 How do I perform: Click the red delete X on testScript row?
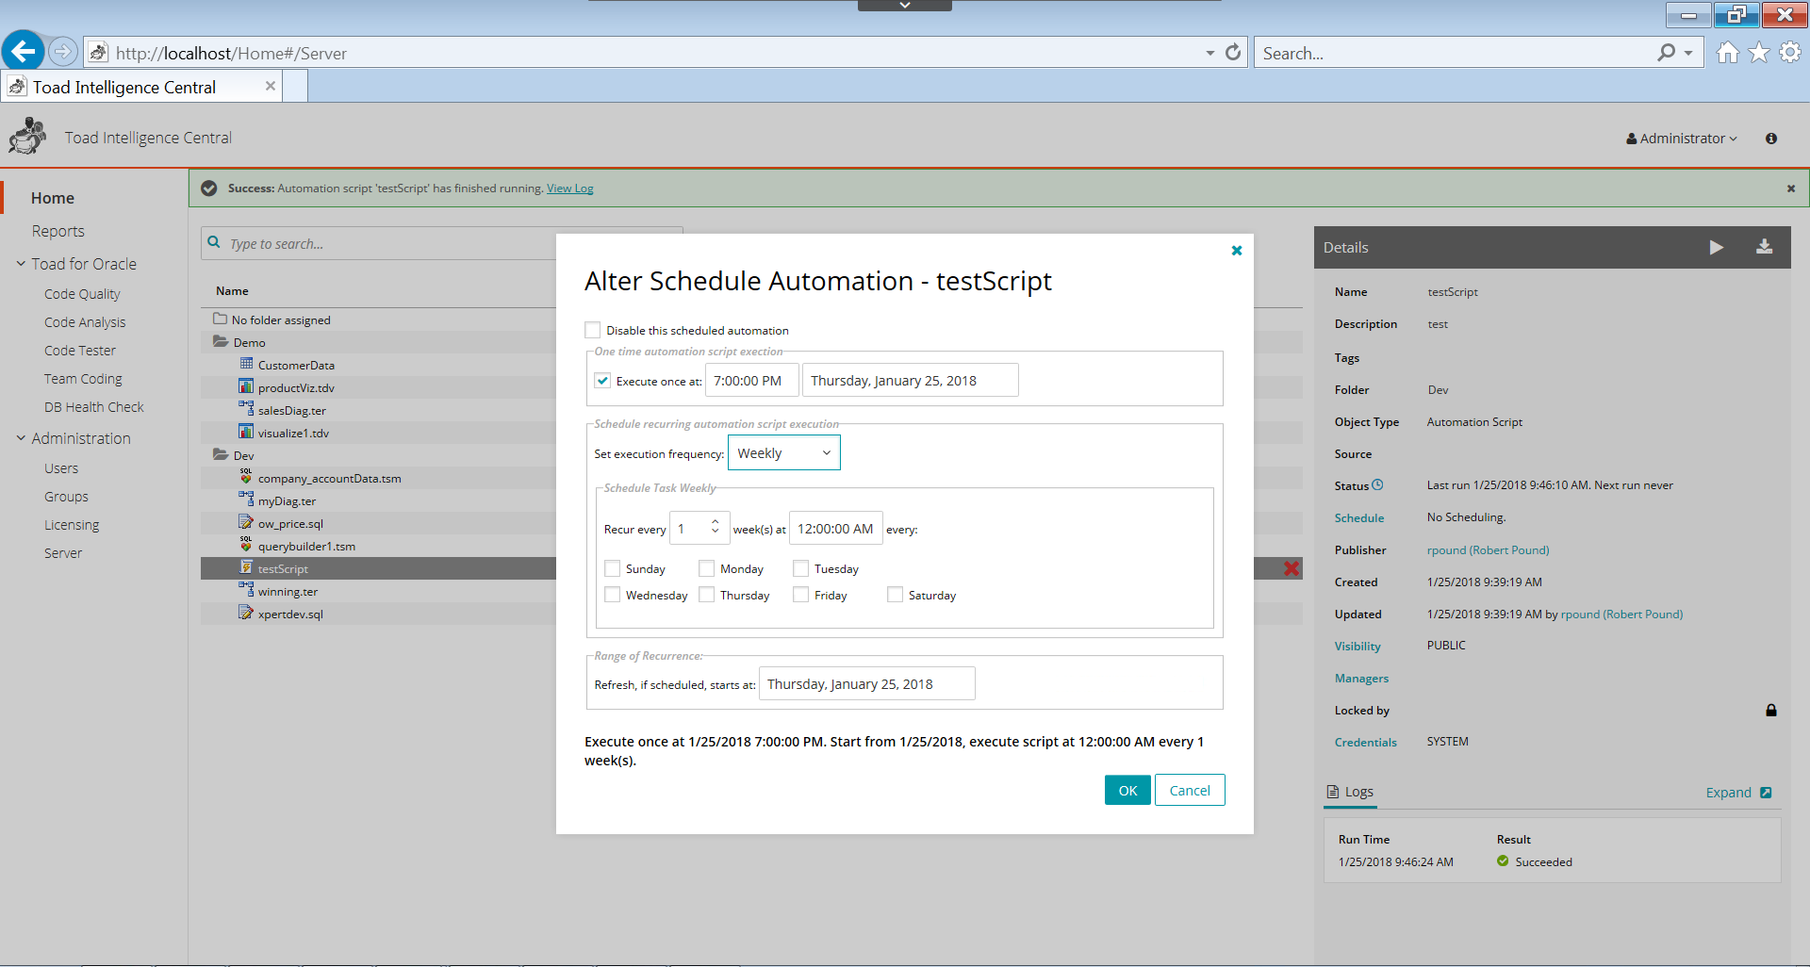click(1291, 568)
